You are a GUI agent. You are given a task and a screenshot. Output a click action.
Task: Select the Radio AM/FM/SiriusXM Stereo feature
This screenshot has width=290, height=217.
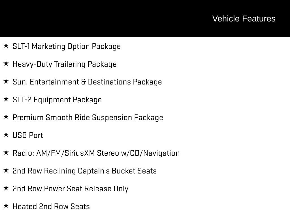coord(96,153)
